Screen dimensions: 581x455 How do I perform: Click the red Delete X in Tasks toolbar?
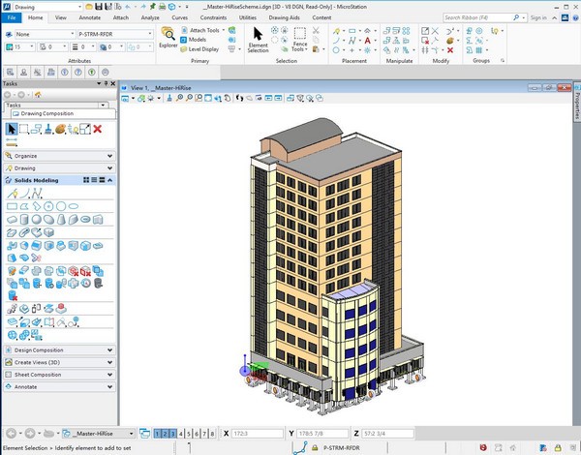(x=98, y=129)
